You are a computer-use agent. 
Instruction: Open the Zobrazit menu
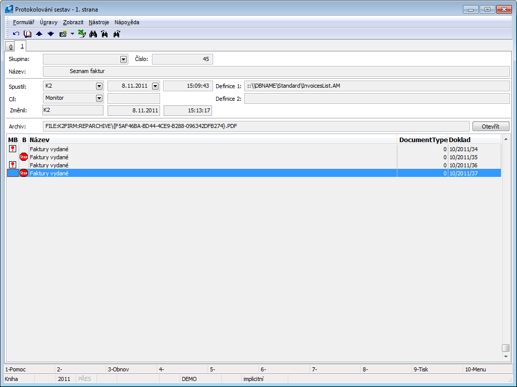tap(73, 22)
